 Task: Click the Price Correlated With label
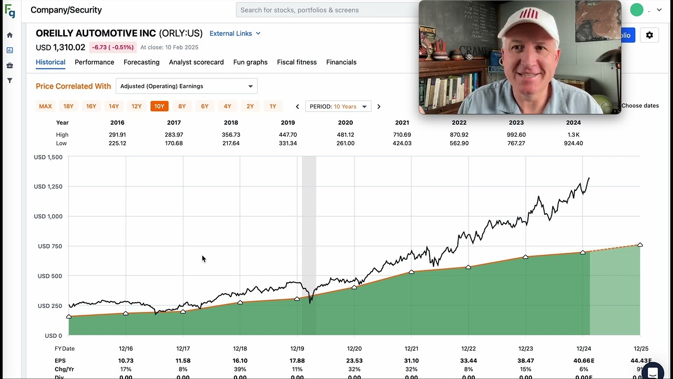73,86
